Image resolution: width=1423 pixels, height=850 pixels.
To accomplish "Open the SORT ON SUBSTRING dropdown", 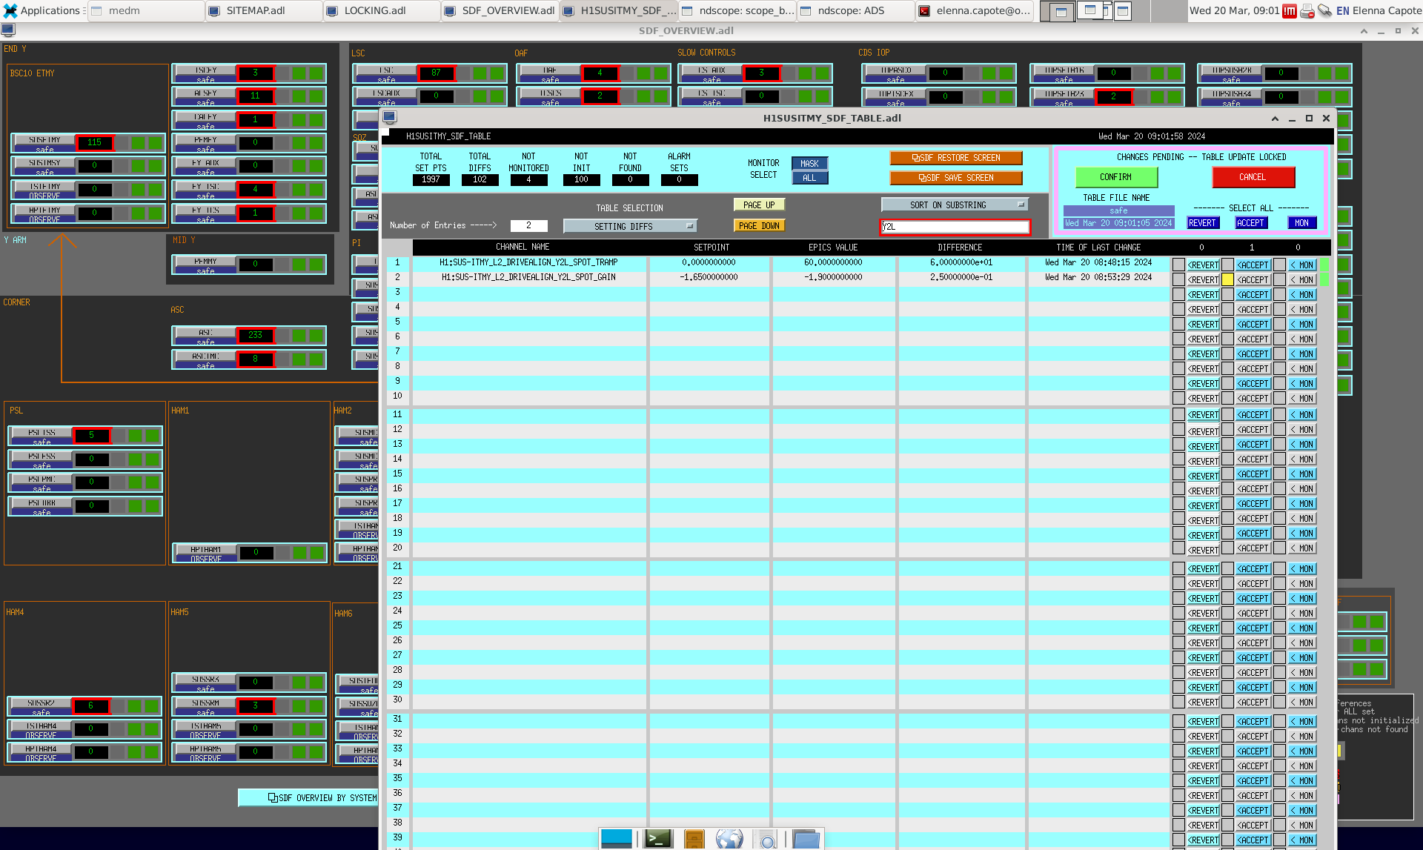I will 955,205.
